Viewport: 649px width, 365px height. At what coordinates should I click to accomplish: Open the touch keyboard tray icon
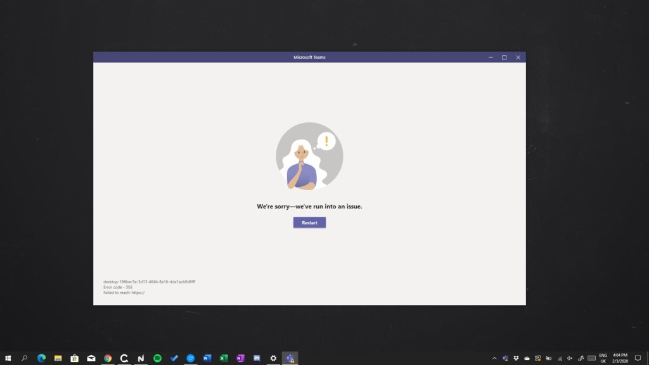pyautogui.click(x=592, y=359)
